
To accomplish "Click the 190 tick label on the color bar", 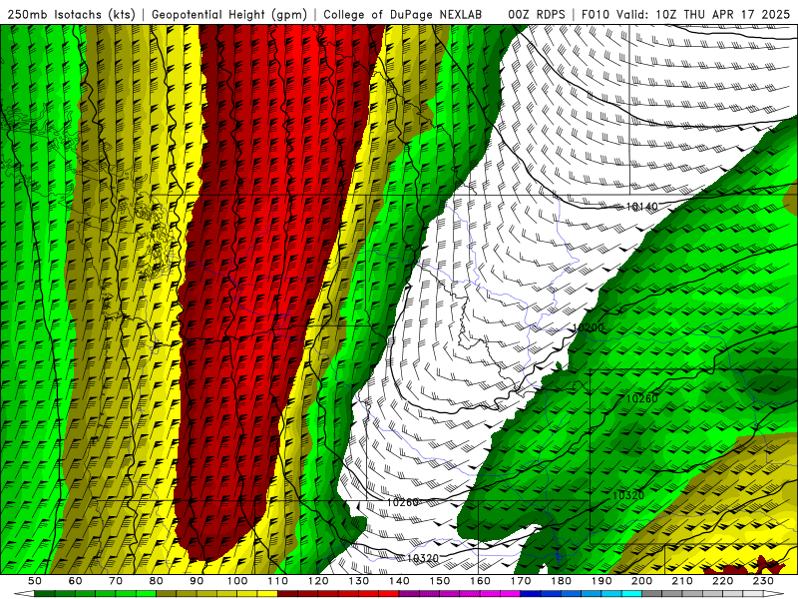I will click(x=601, y=581).
